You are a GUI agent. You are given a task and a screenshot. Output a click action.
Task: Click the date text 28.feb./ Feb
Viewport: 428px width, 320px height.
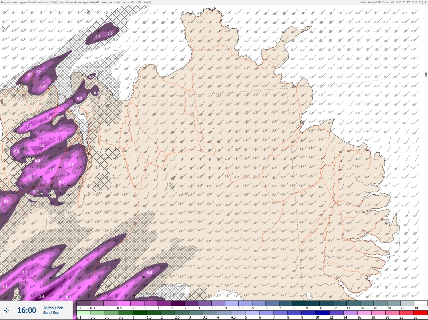tap(53, 308)
